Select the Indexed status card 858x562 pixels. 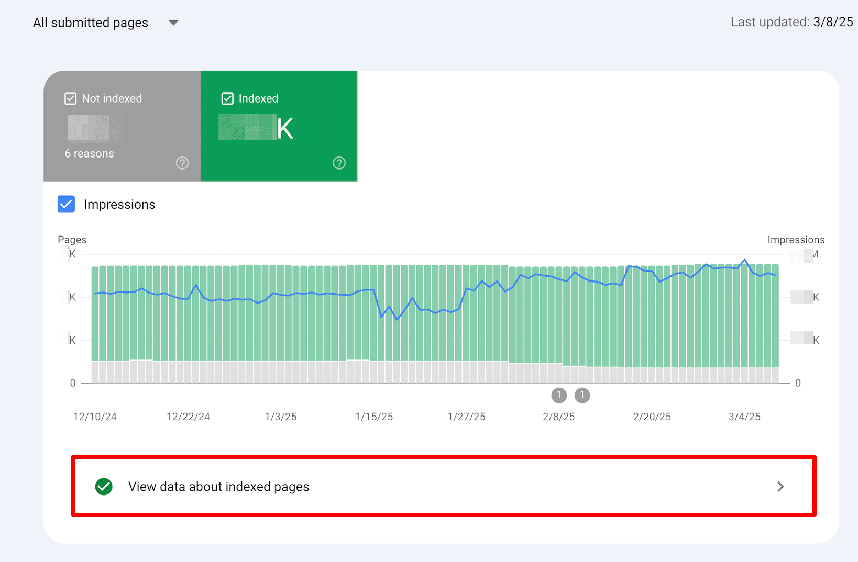click(279, 126)
